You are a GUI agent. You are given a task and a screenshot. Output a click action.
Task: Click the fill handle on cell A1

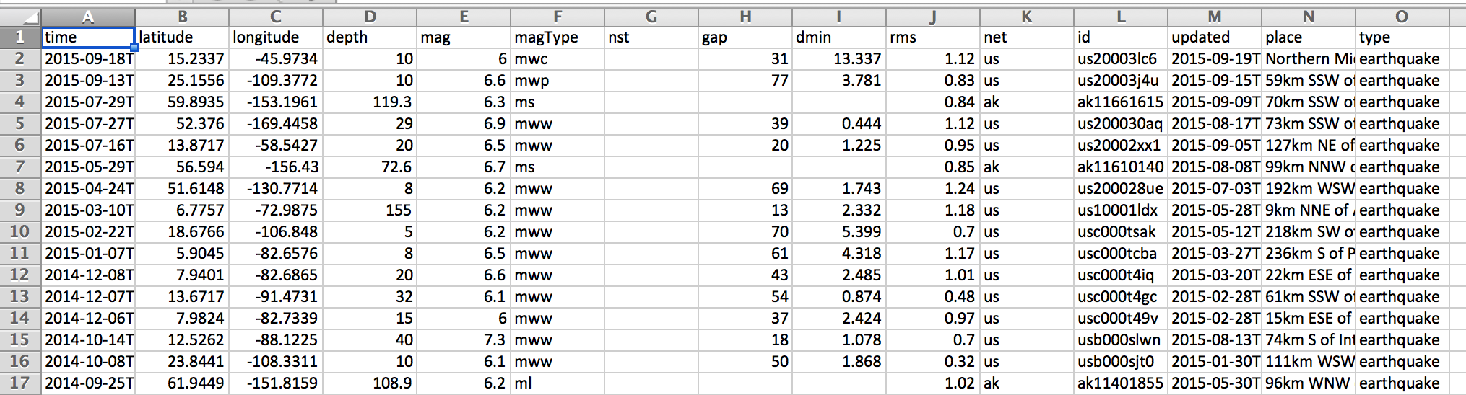coord(134,48)
